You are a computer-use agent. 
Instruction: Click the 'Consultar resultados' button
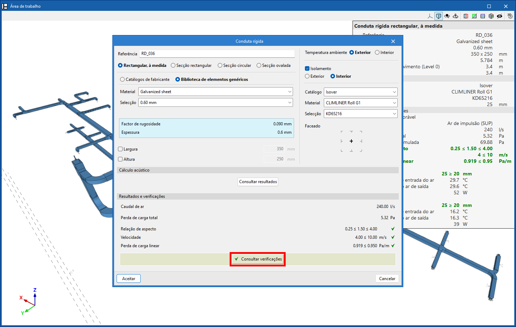(258, 182)
